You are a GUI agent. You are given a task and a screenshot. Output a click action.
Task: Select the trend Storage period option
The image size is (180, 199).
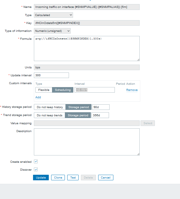pyautogui.click(x=78, y=115)
